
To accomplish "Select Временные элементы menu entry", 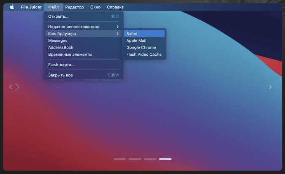I will 84,54.
